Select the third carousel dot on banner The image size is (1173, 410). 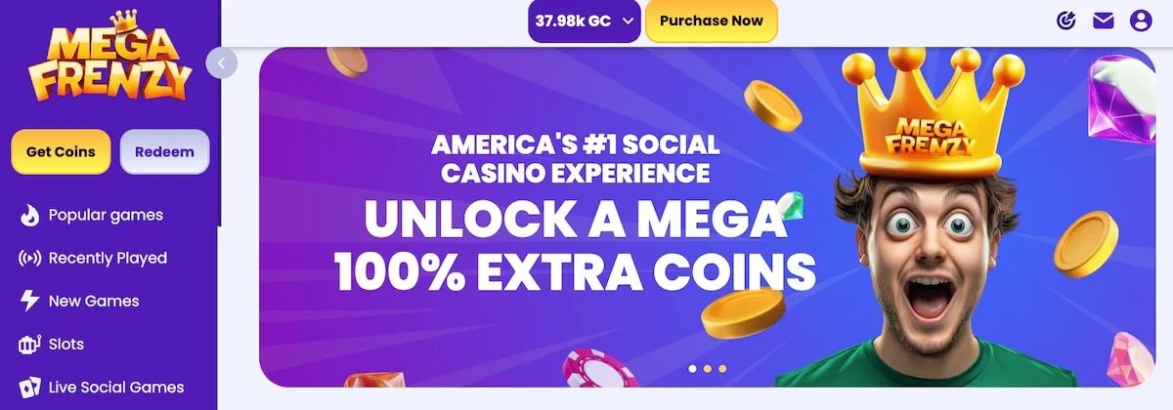[x=722, y=369]
